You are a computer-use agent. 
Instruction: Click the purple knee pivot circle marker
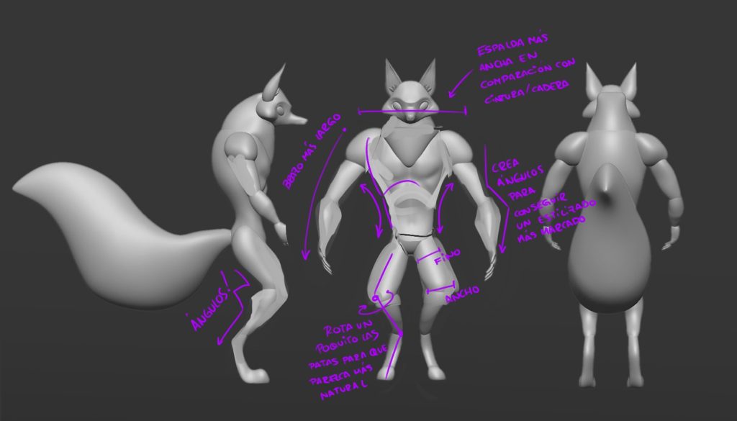376,299
